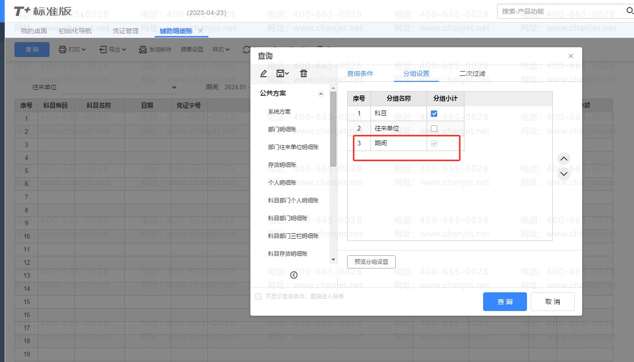Open the 初始化导航 tab

pos(75,31)
